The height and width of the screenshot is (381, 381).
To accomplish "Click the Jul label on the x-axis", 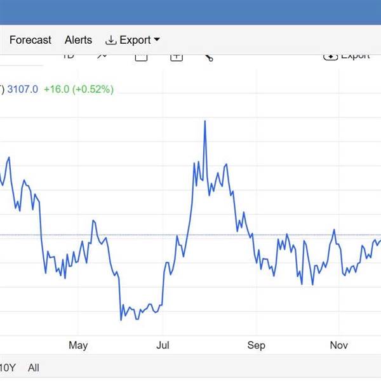I will click(163, 345).
